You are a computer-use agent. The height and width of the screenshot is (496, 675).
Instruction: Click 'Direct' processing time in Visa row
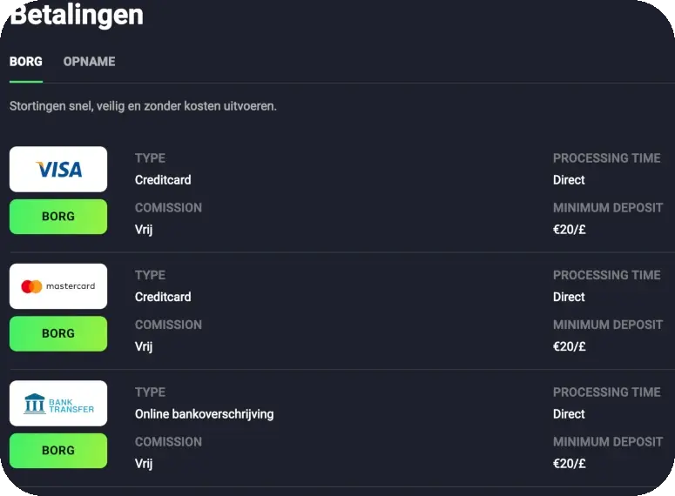coord(569,180)
